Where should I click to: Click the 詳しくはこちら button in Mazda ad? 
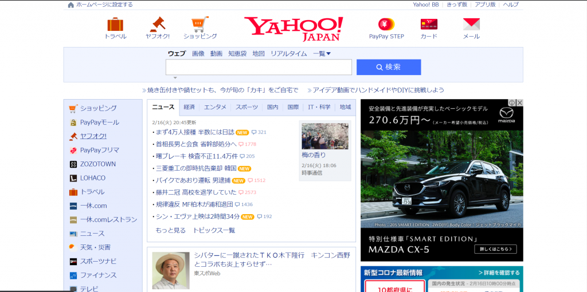[x=495, y=250]
